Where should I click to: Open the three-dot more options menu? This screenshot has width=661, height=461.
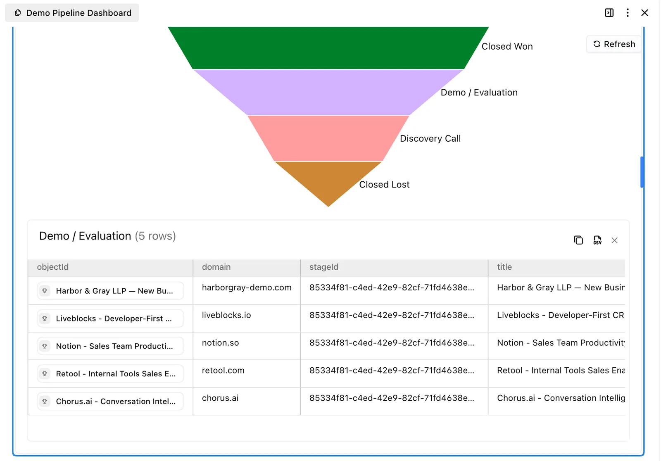point(628,13)
